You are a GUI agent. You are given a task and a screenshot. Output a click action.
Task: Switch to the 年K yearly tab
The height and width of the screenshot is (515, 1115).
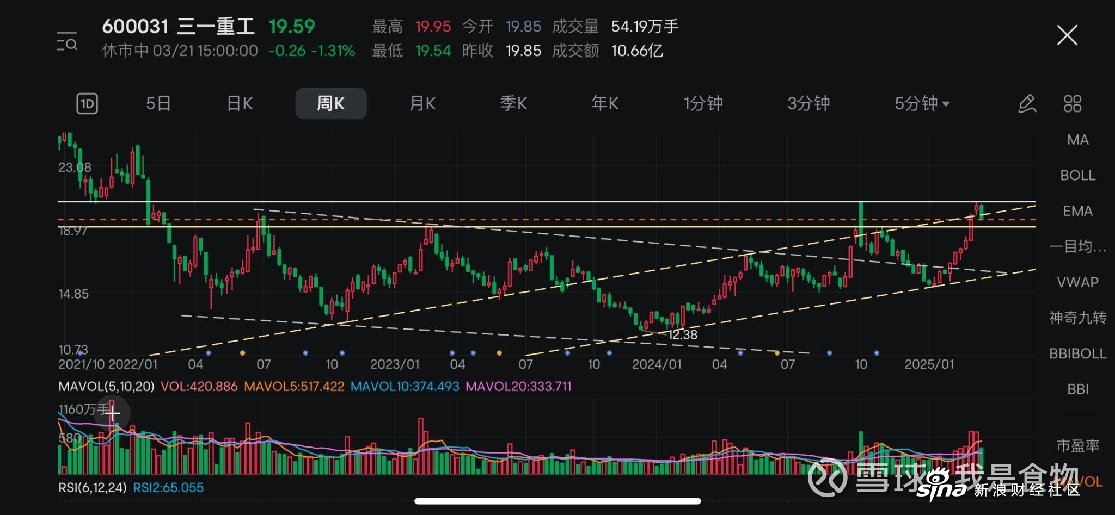coord(605,103)
